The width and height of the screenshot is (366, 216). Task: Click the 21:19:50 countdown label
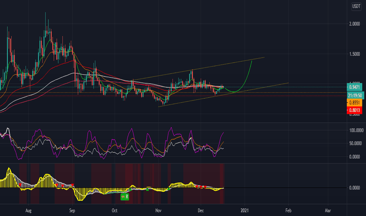coord(355,95)
